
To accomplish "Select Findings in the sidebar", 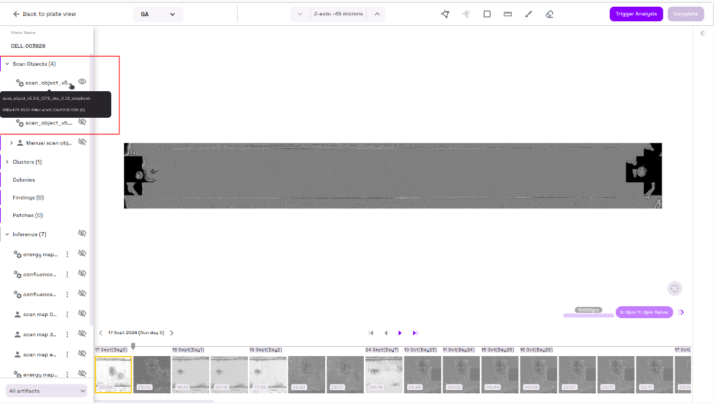I will coord(28,198).
